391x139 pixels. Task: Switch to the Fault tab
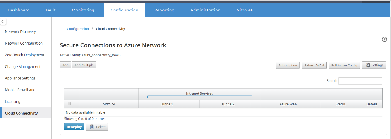[51, 10]
